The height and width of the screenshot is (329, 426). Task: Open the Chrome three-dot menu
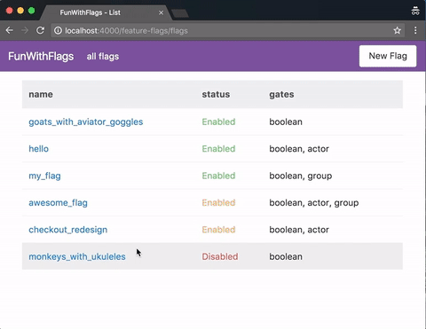tap(415, 30)
